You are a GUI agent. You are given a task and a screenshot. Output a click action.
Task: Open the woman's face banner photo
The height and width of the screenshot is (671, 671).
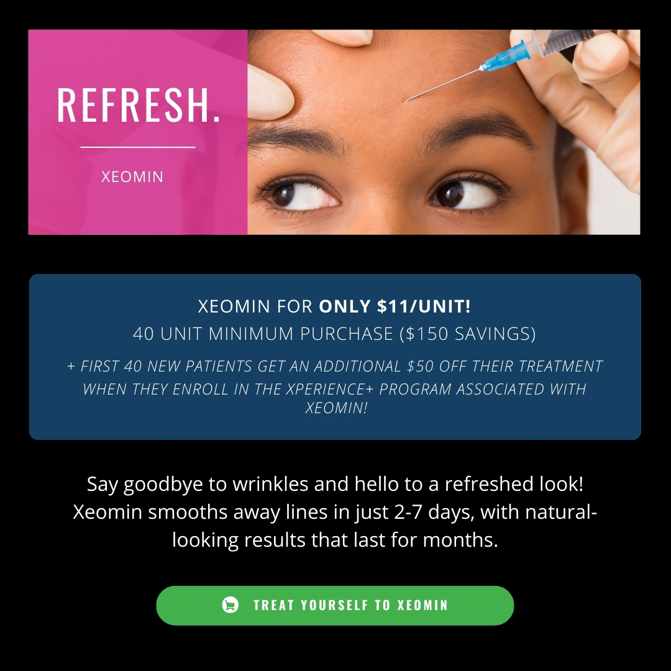(444, 132)
